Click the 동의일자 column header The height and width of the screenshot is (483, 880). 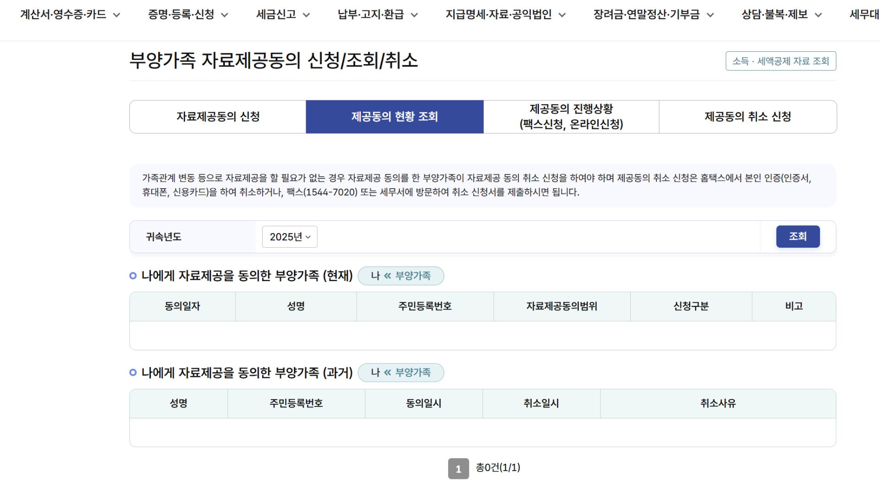(x=182, y=306)
